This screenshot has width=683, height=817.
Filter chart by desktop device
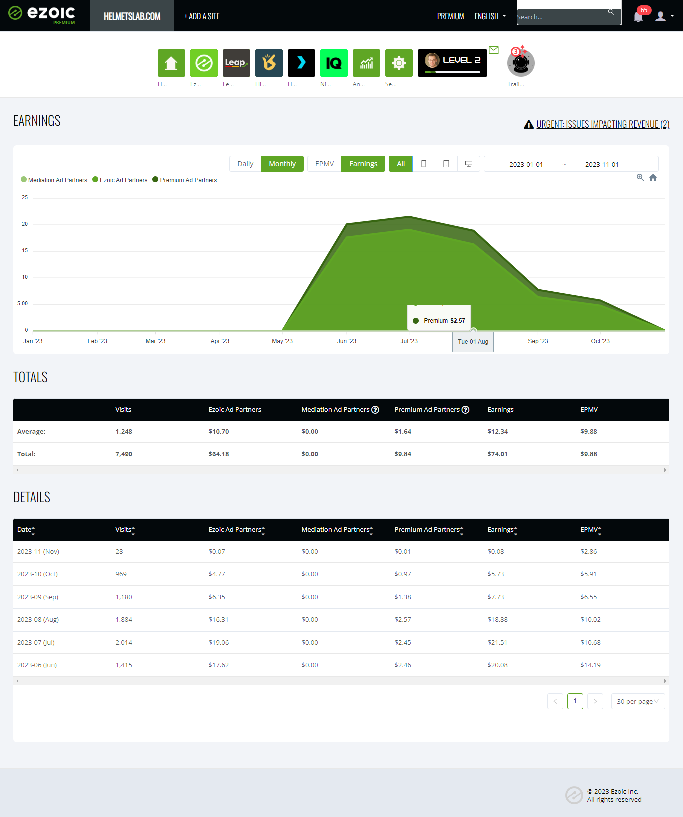pos(469,164)
